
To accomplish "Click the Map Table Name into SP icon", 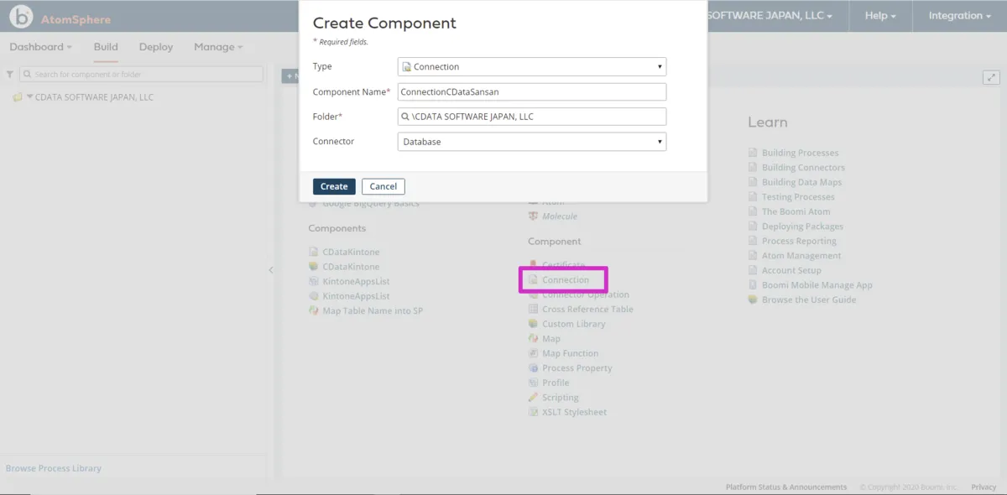I will (x=314, y=311).
